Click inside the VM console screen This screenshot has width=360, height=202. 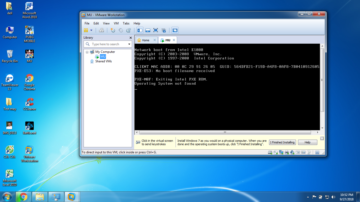tap(227, 87)
